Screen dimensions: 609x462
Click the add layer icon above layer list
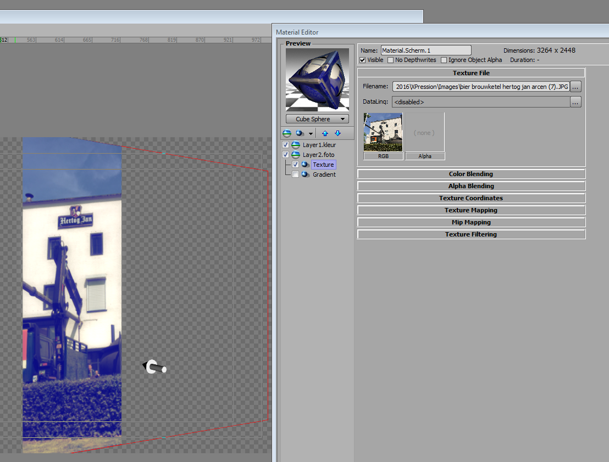(x=287, y=133)
